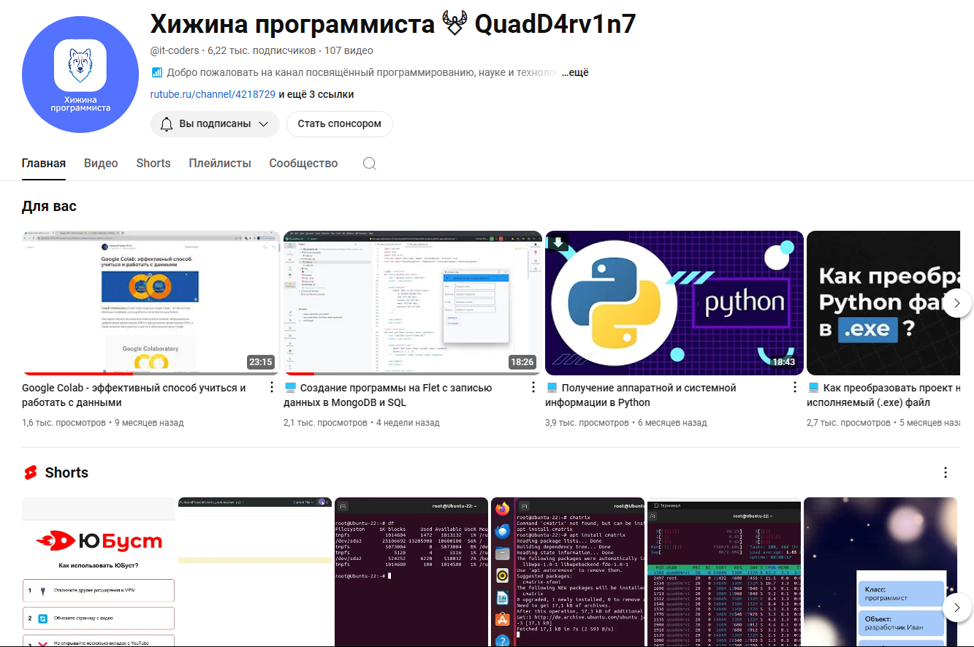Screen dimensions: 974x647
Task: Switch to the Видео tab
Action: 101,164
